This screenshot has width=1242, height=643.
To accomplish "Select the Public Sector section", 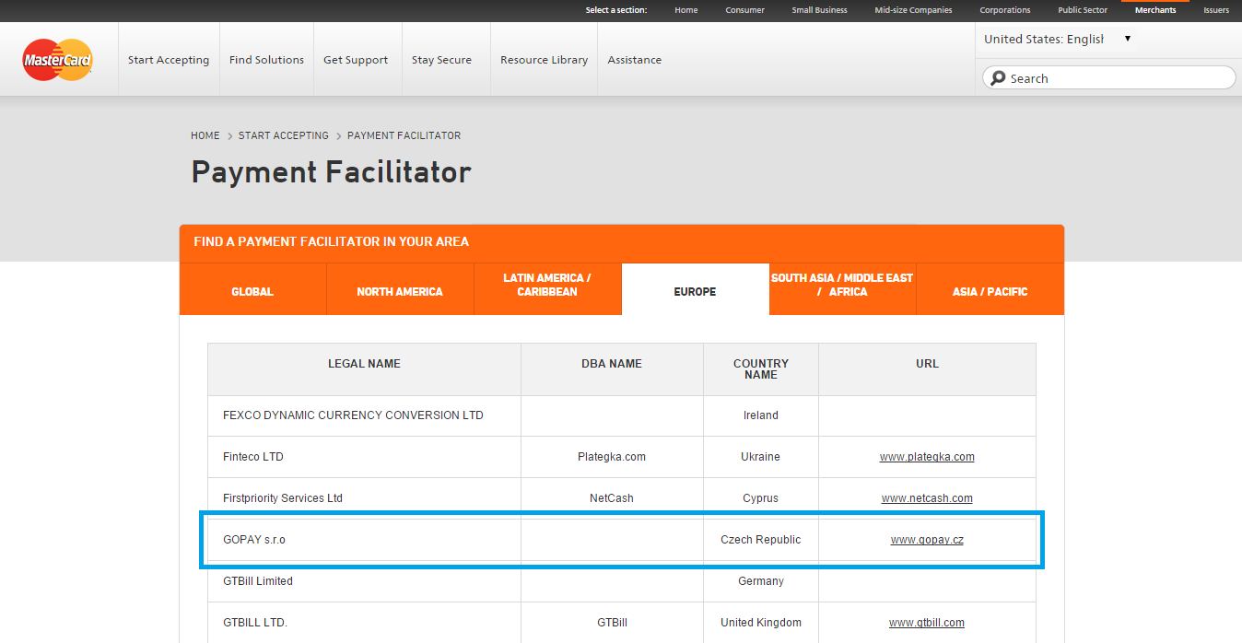I will point(1083,10).
